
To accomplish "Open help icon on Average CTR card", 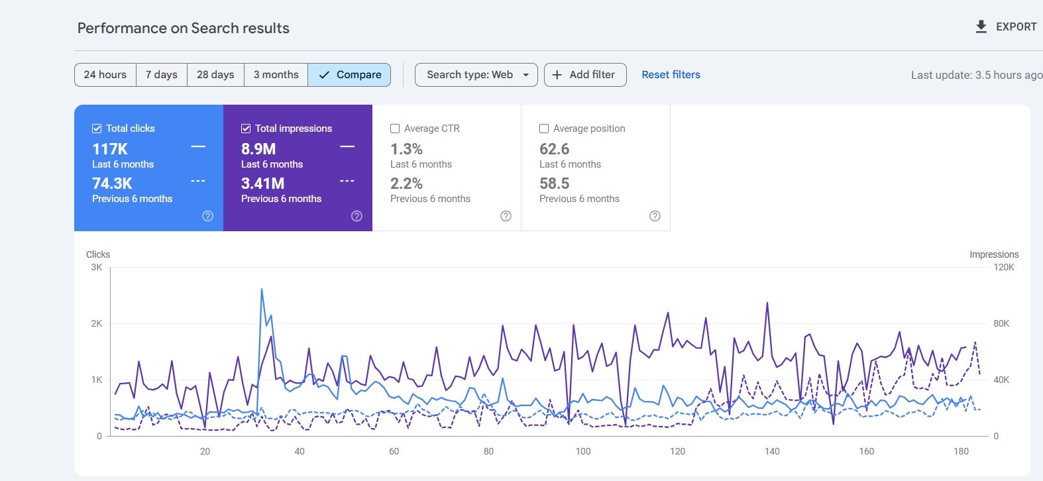I will (x=506, y=216).
